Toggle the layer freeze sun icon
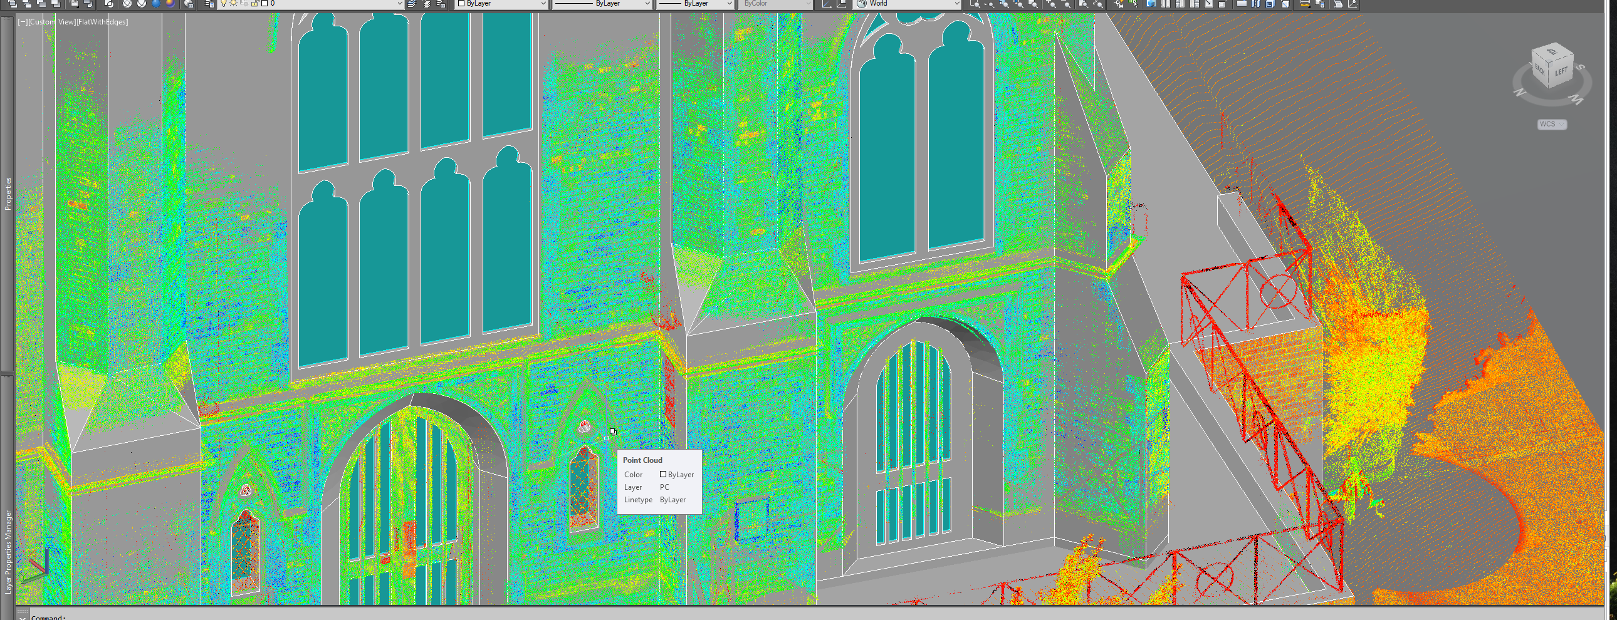 pyautogui.click(x=234, y=4)
